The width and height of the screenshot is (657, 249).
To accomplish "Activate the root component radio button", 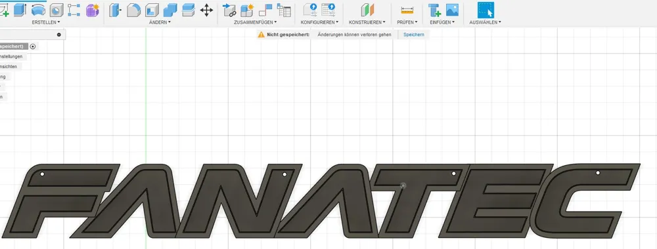I will [33, 47].
